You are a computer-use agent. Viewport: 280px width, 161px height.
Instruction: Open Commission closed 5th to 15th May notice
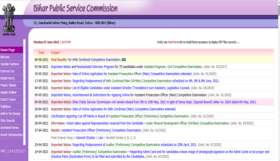[x=165, y=102]
